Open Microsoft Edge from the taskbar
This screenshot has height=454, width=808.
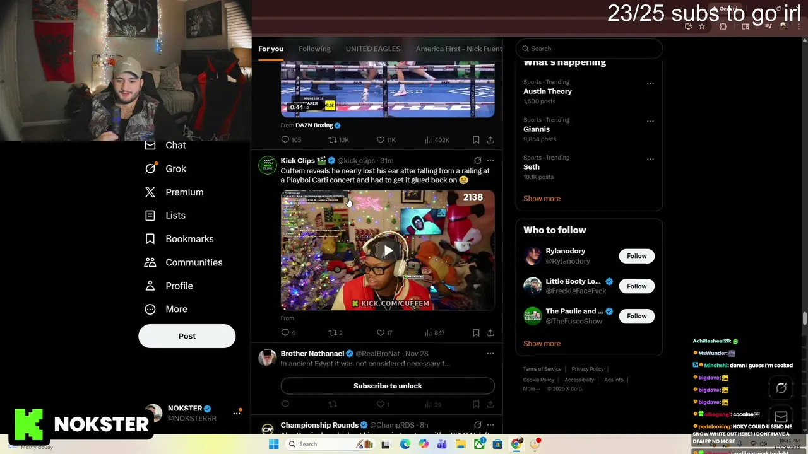point(405,444)
